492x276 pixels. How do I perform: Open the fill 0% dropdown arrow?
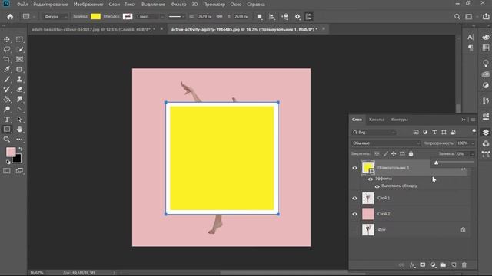click(472, 153)
